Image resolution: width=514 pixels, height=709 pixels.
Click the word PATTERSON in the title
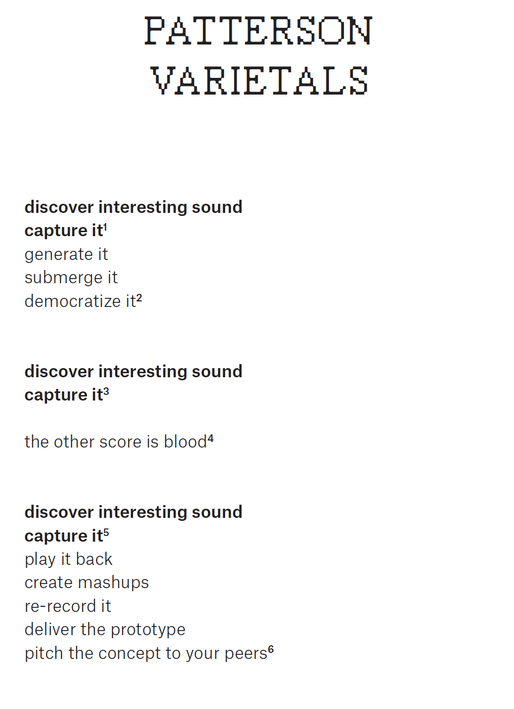[258, 31]
